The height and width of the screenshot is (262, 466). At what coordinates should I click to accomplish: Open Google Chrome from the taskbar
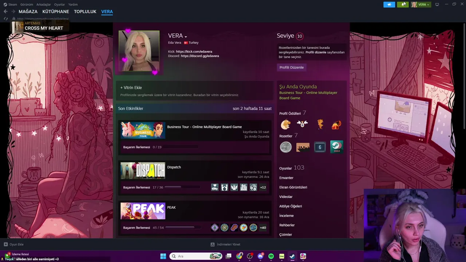[x=239, y=256]
